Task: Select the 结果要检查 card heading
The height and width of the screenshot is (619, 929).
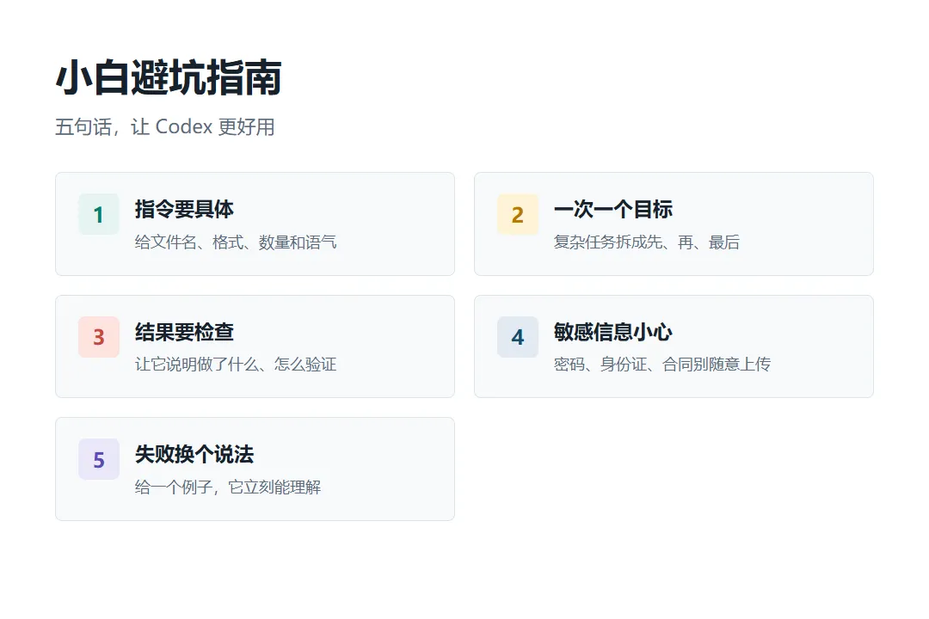Action: tap(184, 332)
